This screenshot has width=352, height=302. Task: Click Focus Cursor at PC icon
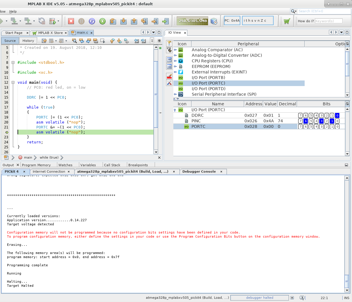[x=165, y=21]
